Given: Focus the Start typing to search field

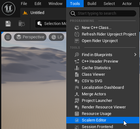Looking at the screenshot, I should pyautogui.click(x=103, y=13).
